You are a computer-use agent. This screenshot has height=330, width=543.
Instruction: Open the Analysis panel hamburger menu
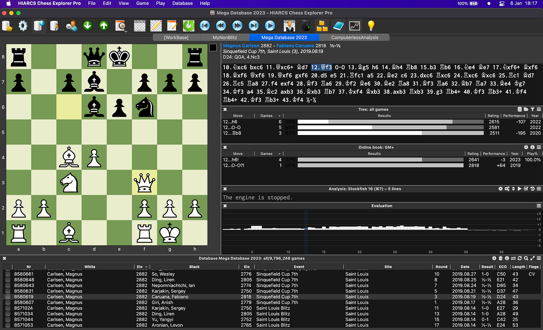click(x=539, y=189)
